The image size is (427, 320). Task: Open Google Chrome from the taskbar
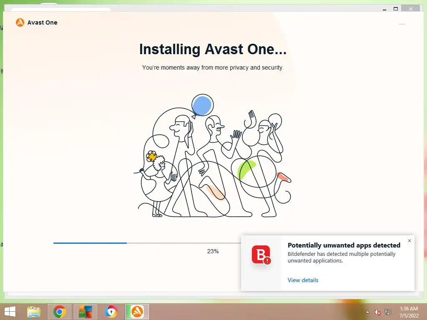pos(59,312)
